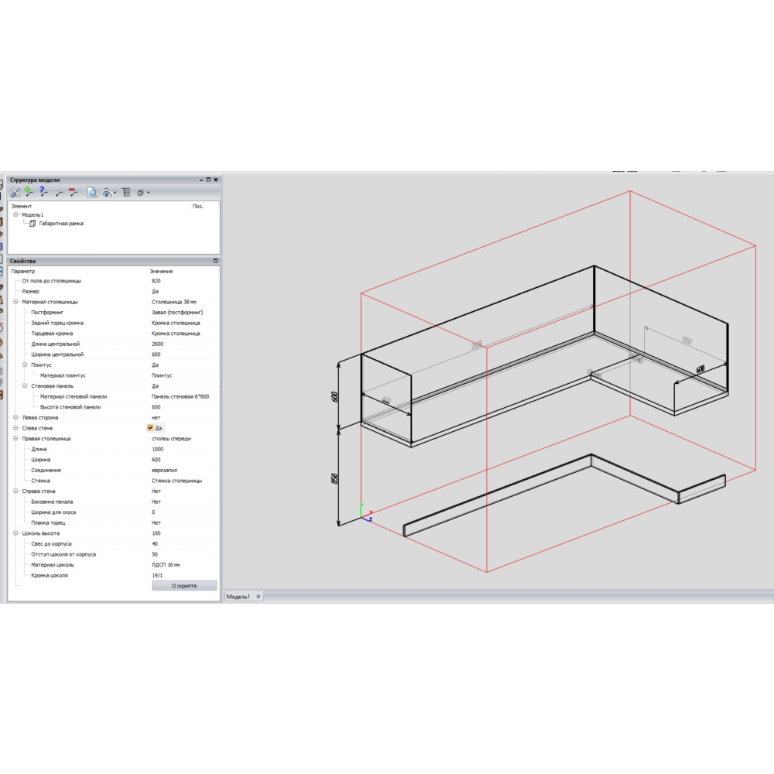Click the magnifier page search icon
Image resolution: width=774 pixels, height=774 pixels.
click(91, 192)
